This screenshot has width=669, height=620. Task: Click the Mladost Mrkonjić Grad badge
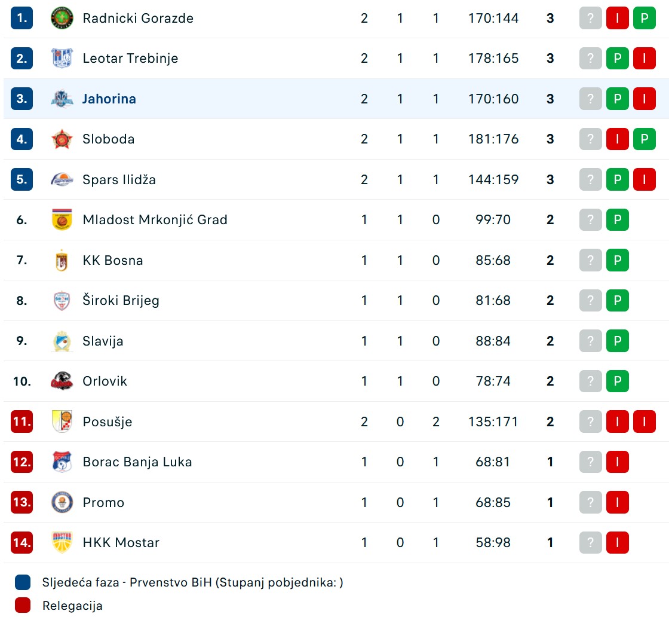pyautogui.click(x=62, y=220)
